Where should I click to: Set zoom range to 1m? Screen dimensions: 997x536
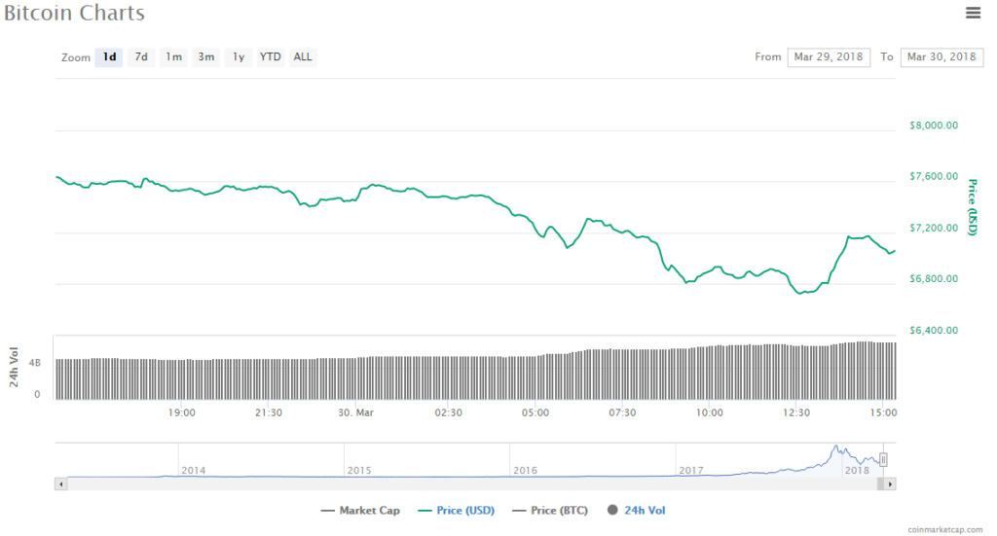pos(173,57)
